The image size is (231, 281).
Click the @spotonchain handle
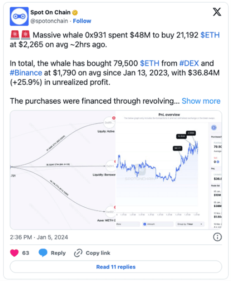pyautogui.click(x=49, y=21)
